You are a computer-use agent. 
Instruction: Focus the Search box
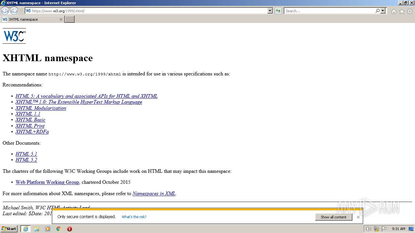pyautogui.click(x=329, y=11)
